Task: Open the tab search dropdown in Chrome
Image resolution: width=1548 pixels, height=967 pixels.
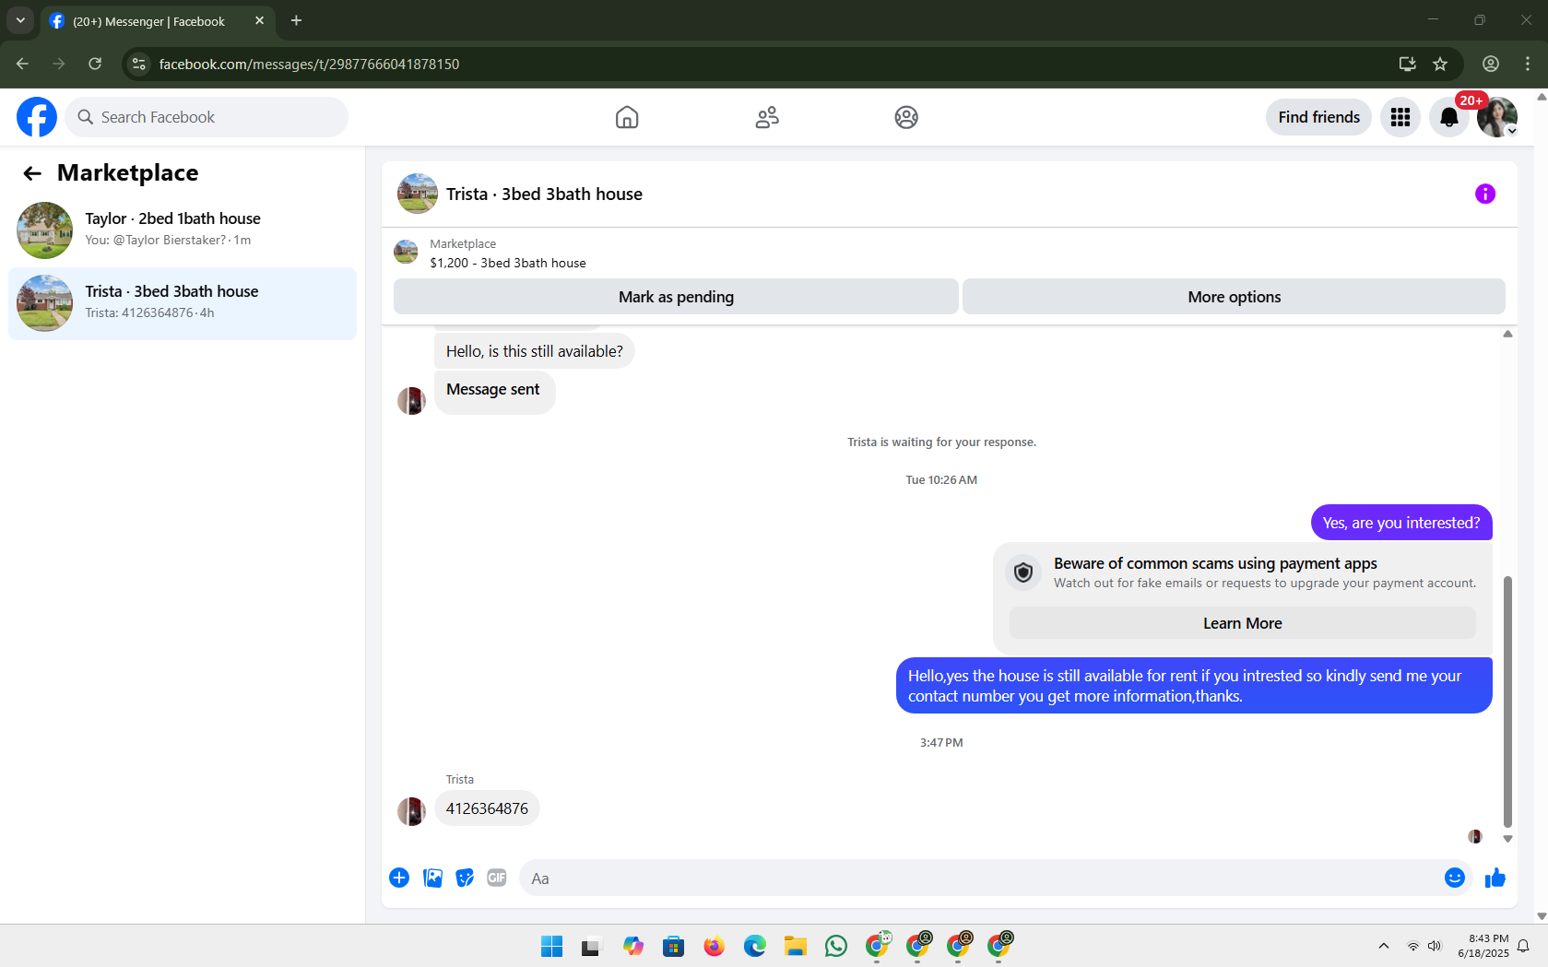Action: point(20,20)
